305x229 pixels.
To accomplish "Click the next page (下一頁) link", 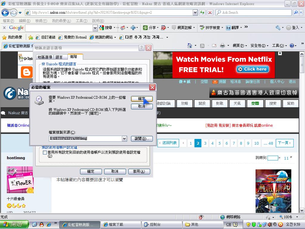I will (284, 143).
